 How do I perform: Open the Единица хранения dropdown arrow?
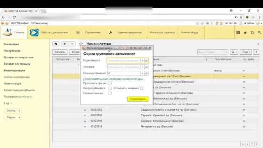click(x=142, y=73)
